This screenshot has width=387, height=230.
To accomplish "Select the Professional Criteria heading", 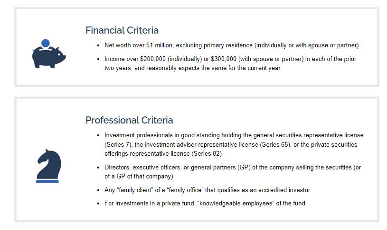I will click(x=129, y=120).
